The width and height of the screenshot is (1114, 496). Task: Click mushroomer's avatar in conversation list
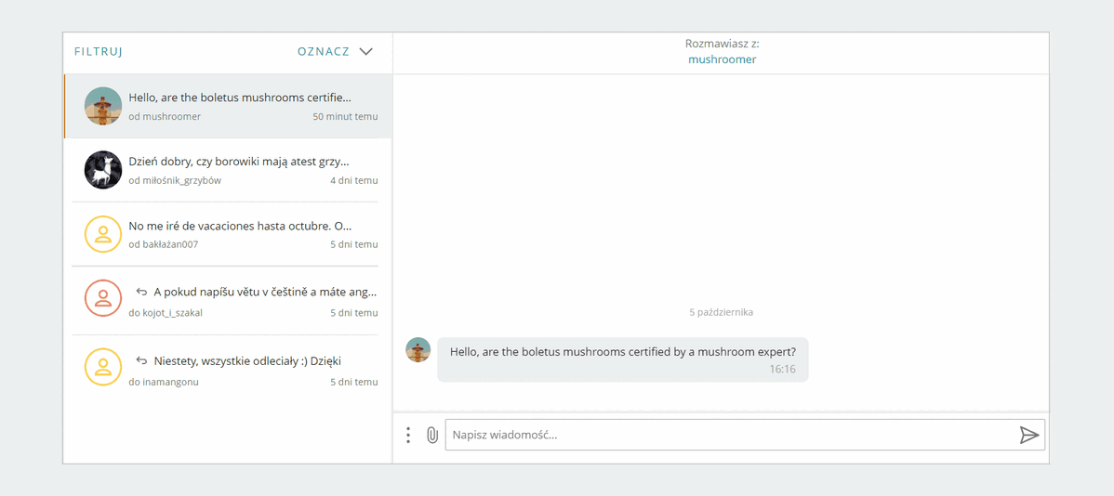point(103,106)
